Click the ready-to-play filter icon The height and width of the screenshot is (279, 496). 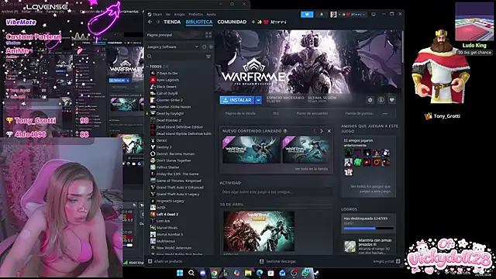pyautogui.click(x=211, y=46)
